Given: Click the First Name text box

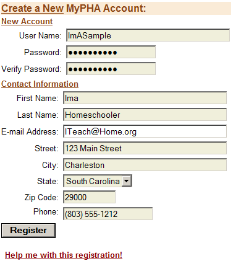Looking at the screenshot, I should [x=145, y=98].
